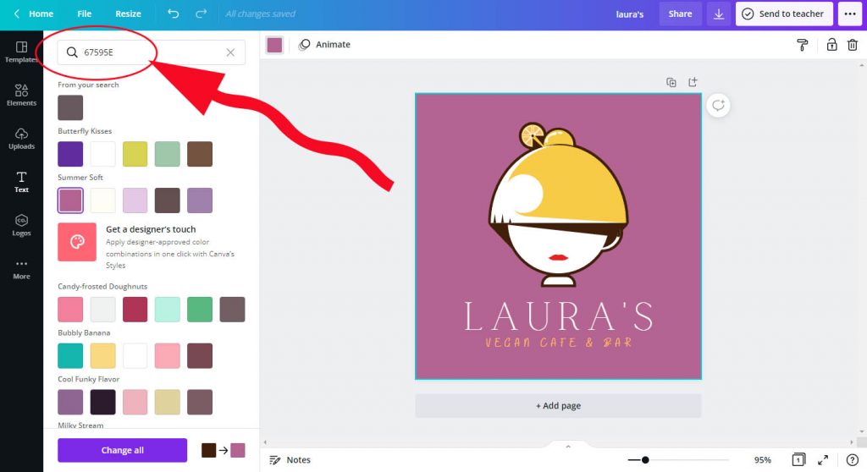The image size is (867, 472).
Task: Open the Uploads sidebar tab
Action: (x=21, y=139)
